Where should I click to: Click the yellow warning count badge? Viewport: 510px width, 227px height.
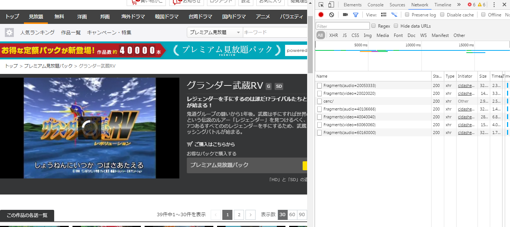(482, 5)
